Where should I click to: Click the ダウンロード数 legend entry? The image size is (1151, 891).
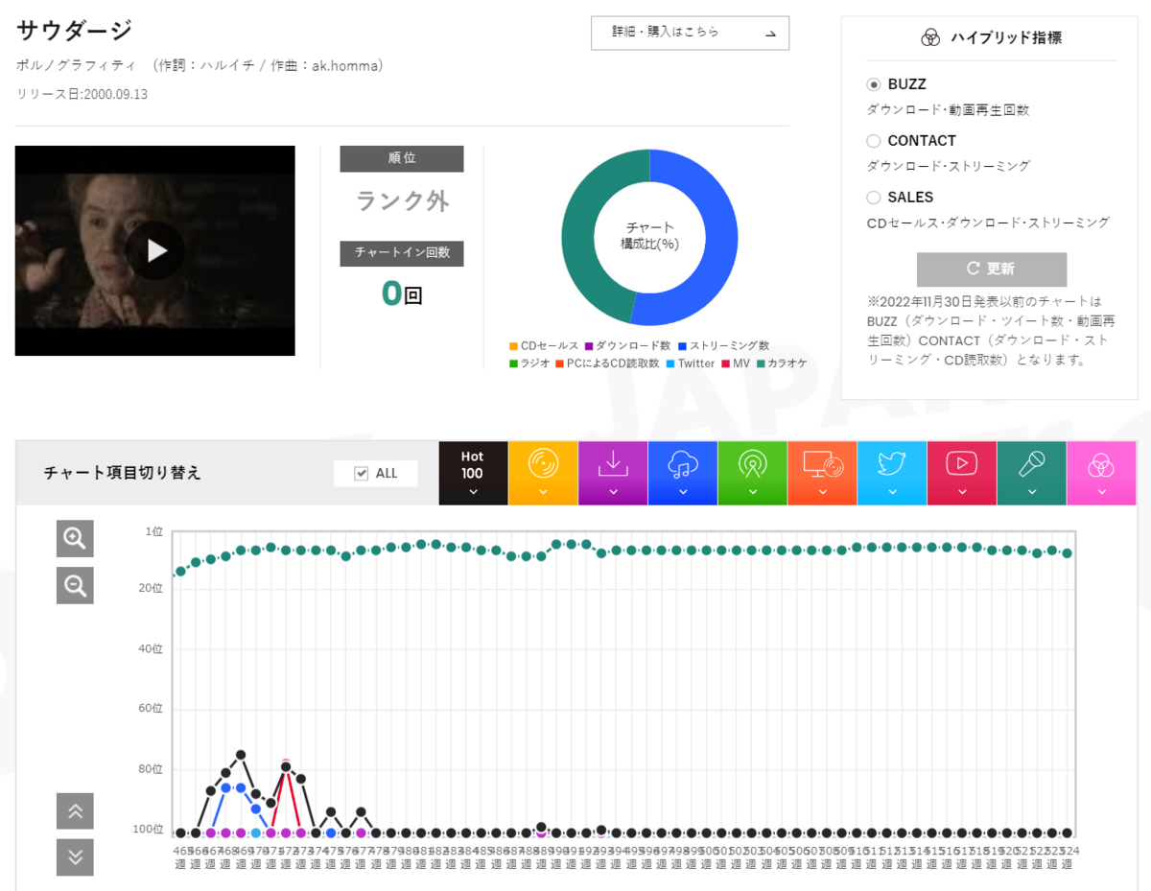(629, 346)
